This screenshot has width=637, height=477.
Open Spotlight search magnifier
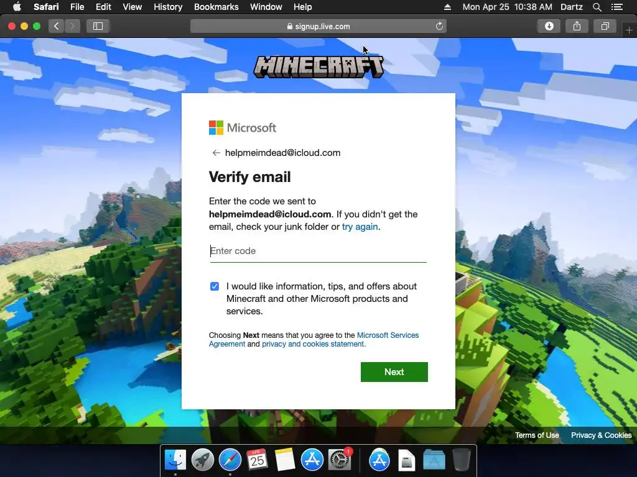597,7
